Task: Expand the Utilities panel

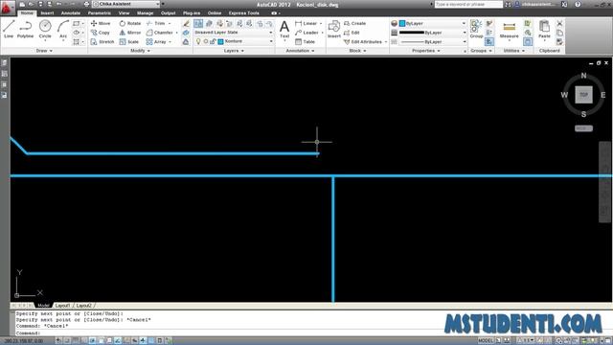Action: [514, 51]
